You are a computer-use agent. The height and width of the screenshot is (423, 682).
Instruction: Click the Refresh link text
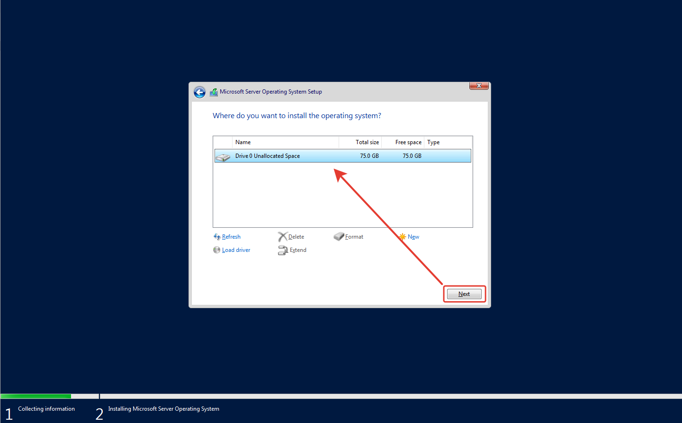231,237
